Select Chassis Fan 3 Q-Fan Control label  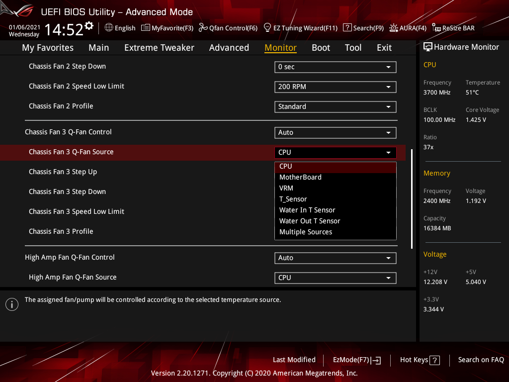pyautogui.click(x=68, y=132)
